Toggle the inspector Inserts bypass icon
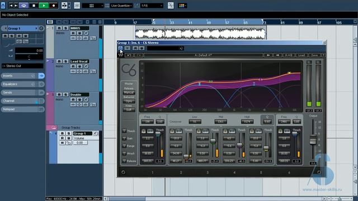 41,76
